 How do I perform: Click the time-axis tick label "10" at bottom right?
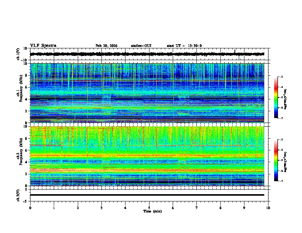268,208
